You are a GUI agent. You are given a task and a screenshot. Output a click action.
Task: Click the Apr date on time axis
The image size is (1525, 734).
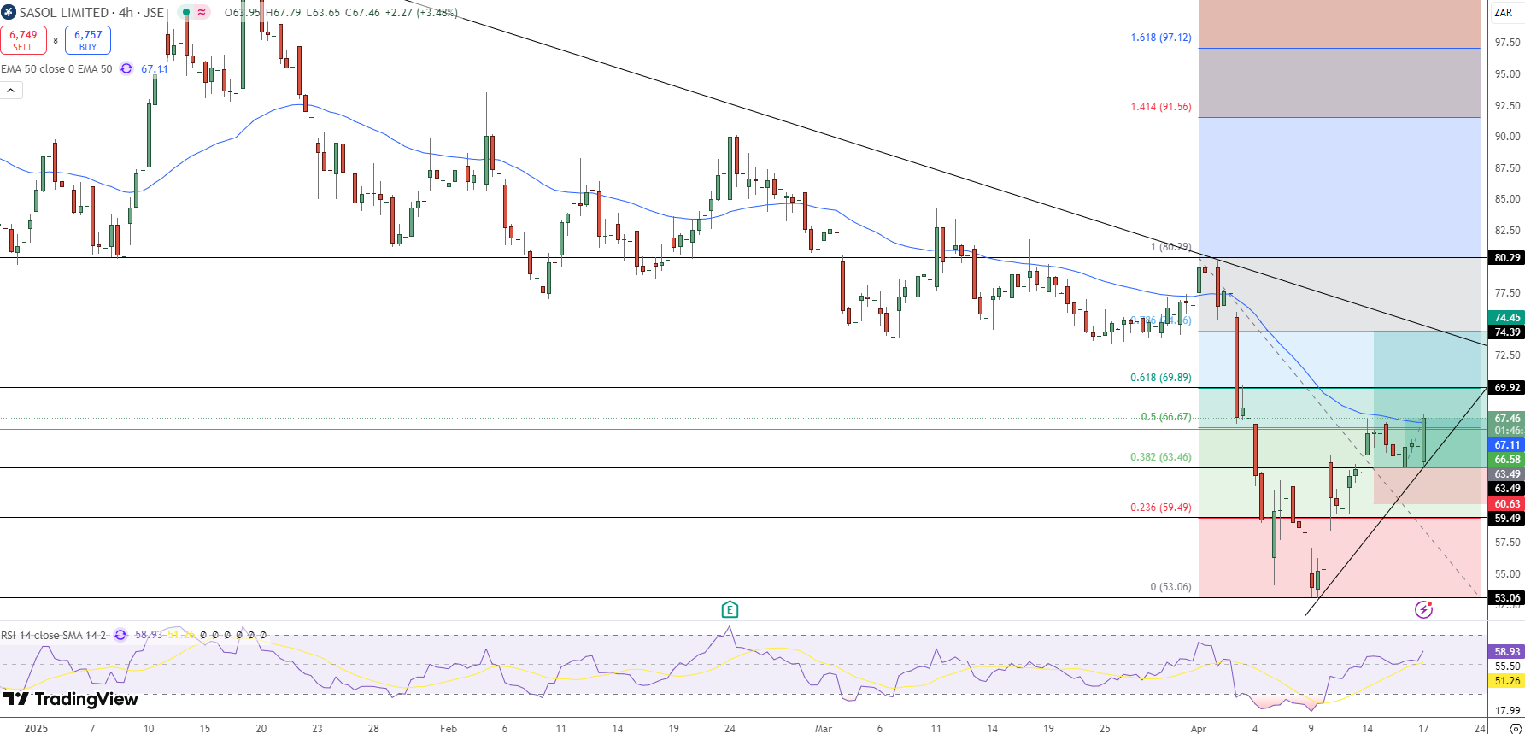click(1199, 729)
